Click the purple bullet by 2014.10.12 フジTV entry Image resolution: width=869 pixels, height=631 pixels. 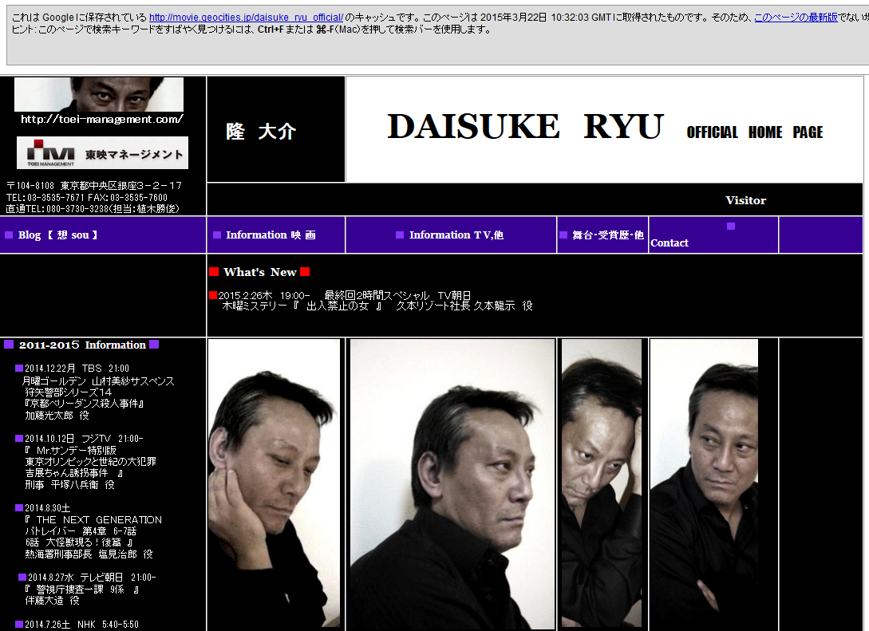coord(19,438)
